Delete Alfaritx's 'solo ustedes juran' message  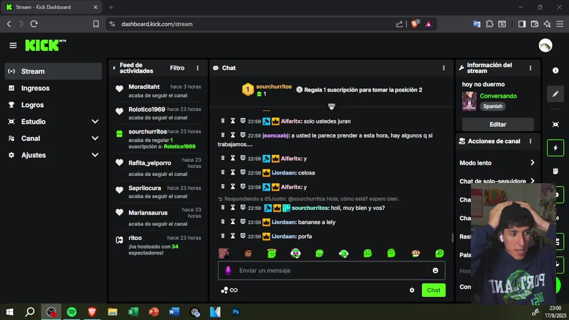click(223, 121)
